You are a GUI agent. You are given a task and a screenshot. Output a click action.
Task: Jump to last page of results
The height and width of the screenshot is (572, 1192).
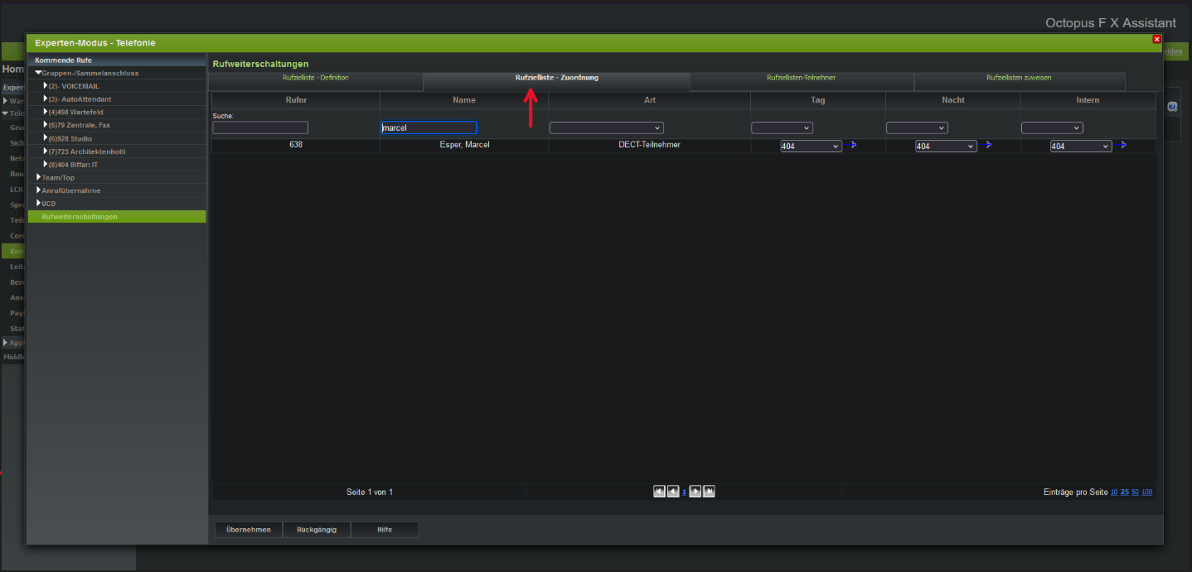click(709, 492)
